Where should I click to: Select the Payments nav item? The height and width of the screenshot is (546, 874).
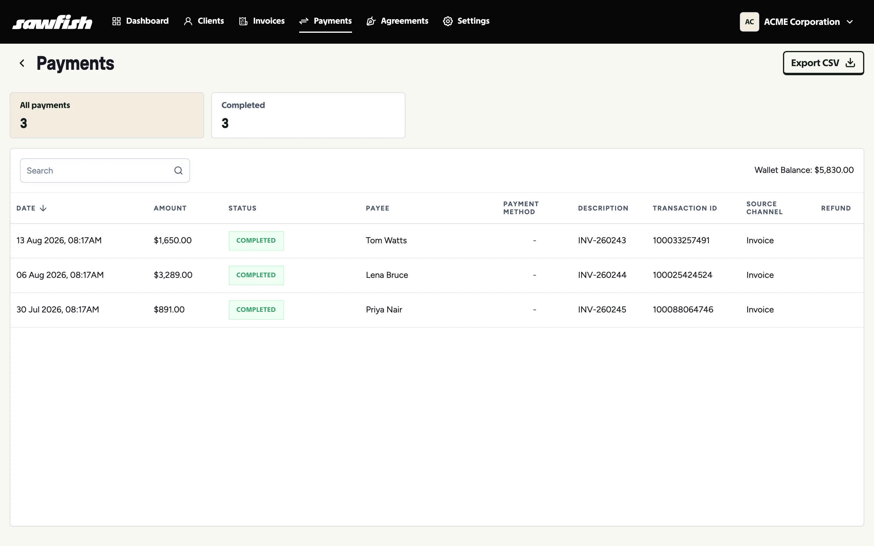click(x=325, y=21)
